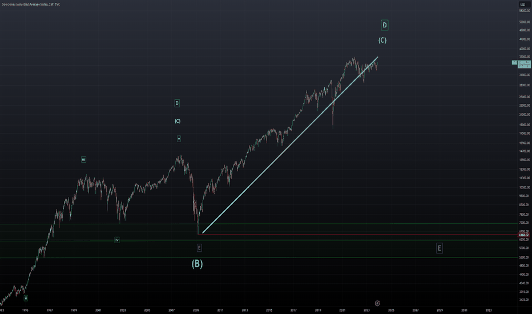Select the boxed 'iv' wave label
532x314 pixels.
pos(116,240)
